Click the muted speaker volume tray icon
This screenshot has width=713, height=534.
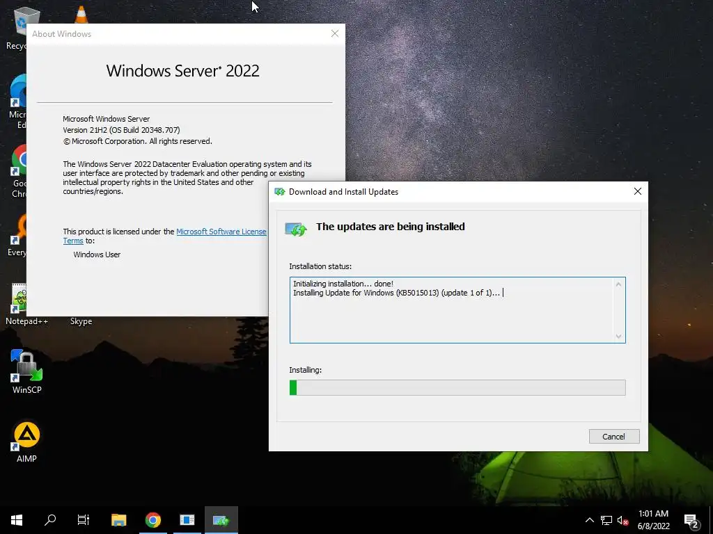[623, 520]
